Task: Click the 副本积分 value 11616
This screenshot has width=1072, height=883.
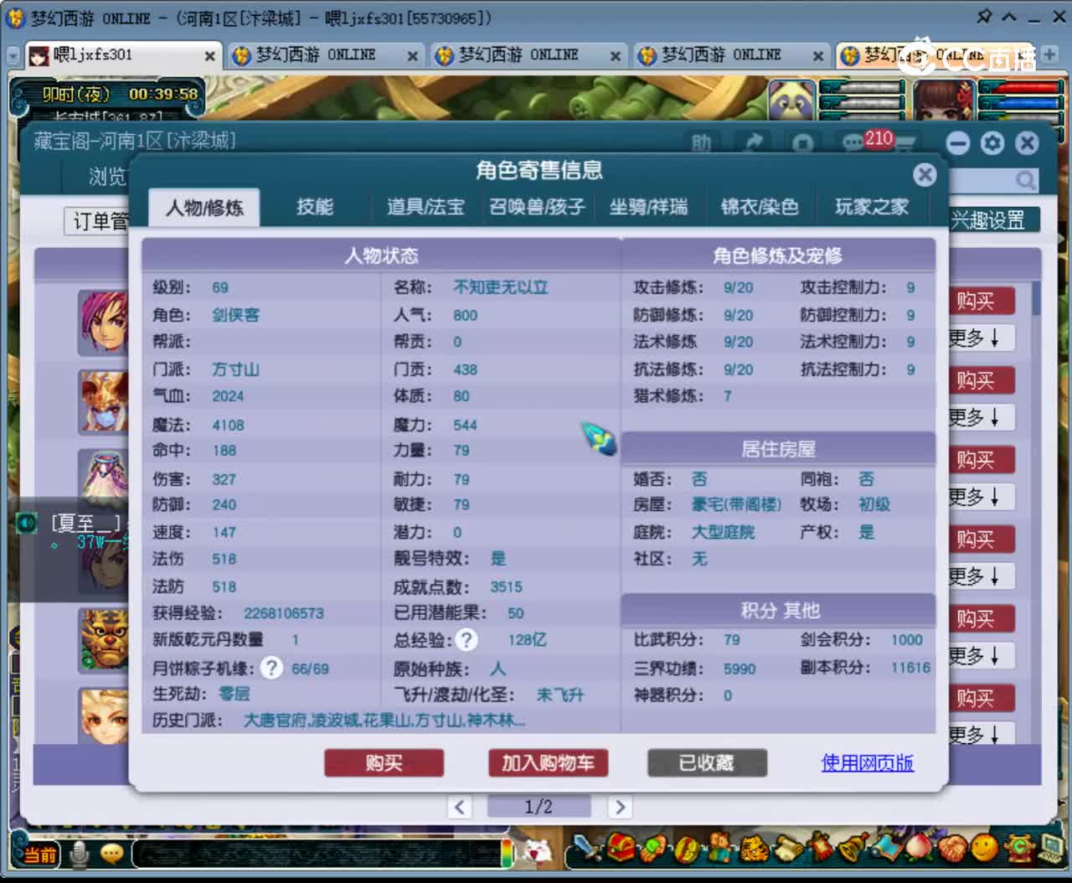Action: (910, 668)
